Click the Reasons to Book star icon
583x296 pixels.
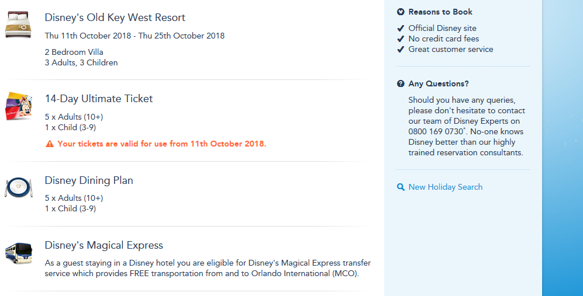click(401, 12)
